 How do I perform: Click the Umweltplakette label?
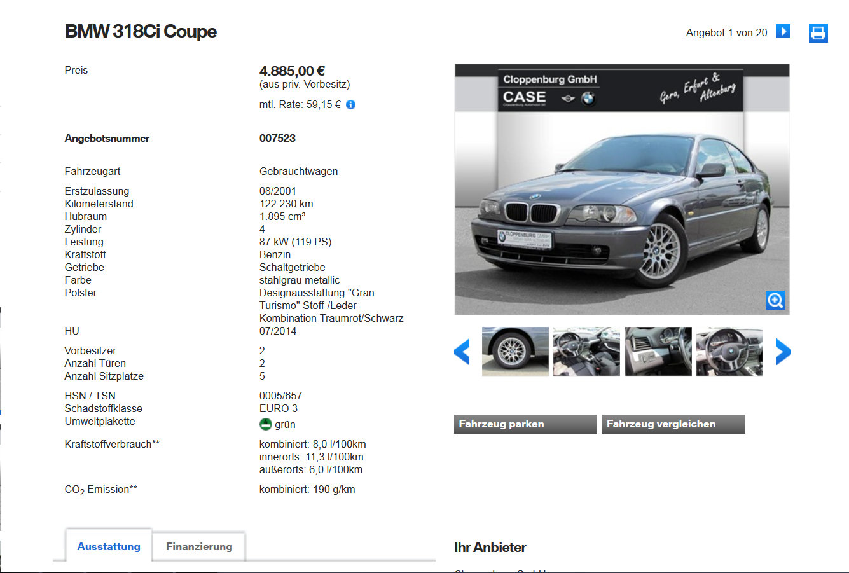pyautogui.click(x=99, y=421)
